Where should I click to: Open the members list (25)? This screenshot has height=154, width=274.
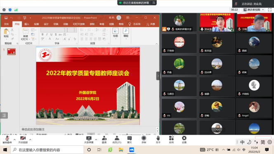pos(117,140)
